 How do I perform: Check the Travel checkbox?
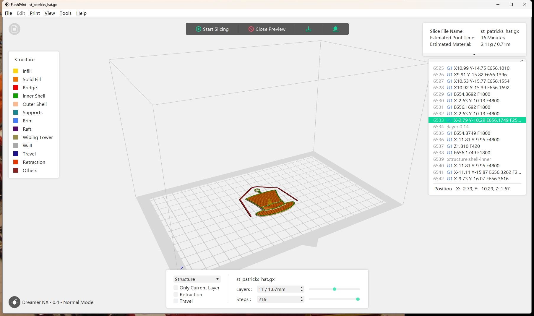[x=176, y=301]
